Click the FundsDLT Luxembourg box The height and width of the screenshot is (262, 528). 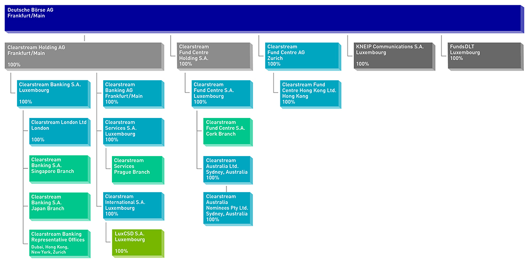[487, 56]
